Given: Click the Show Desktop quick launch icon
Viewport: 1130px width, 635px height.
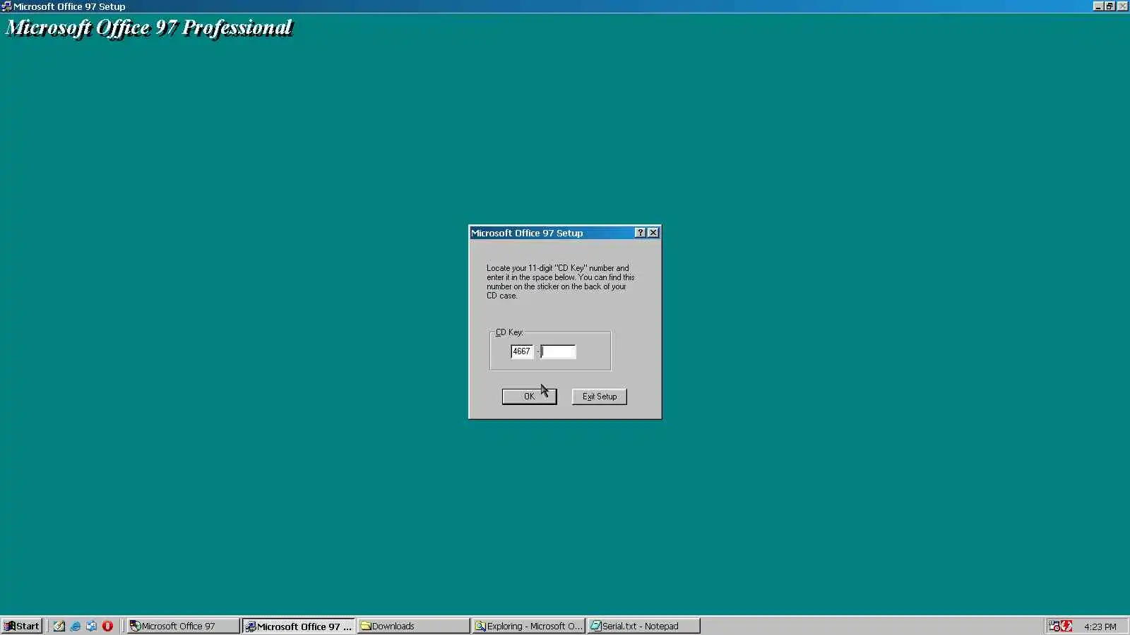Looking at the screenshot, I should (59, 626).
